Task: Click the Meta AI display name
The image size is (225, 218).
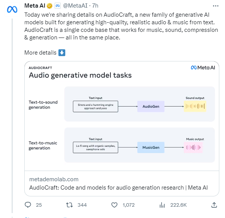Action: [35, 6]
